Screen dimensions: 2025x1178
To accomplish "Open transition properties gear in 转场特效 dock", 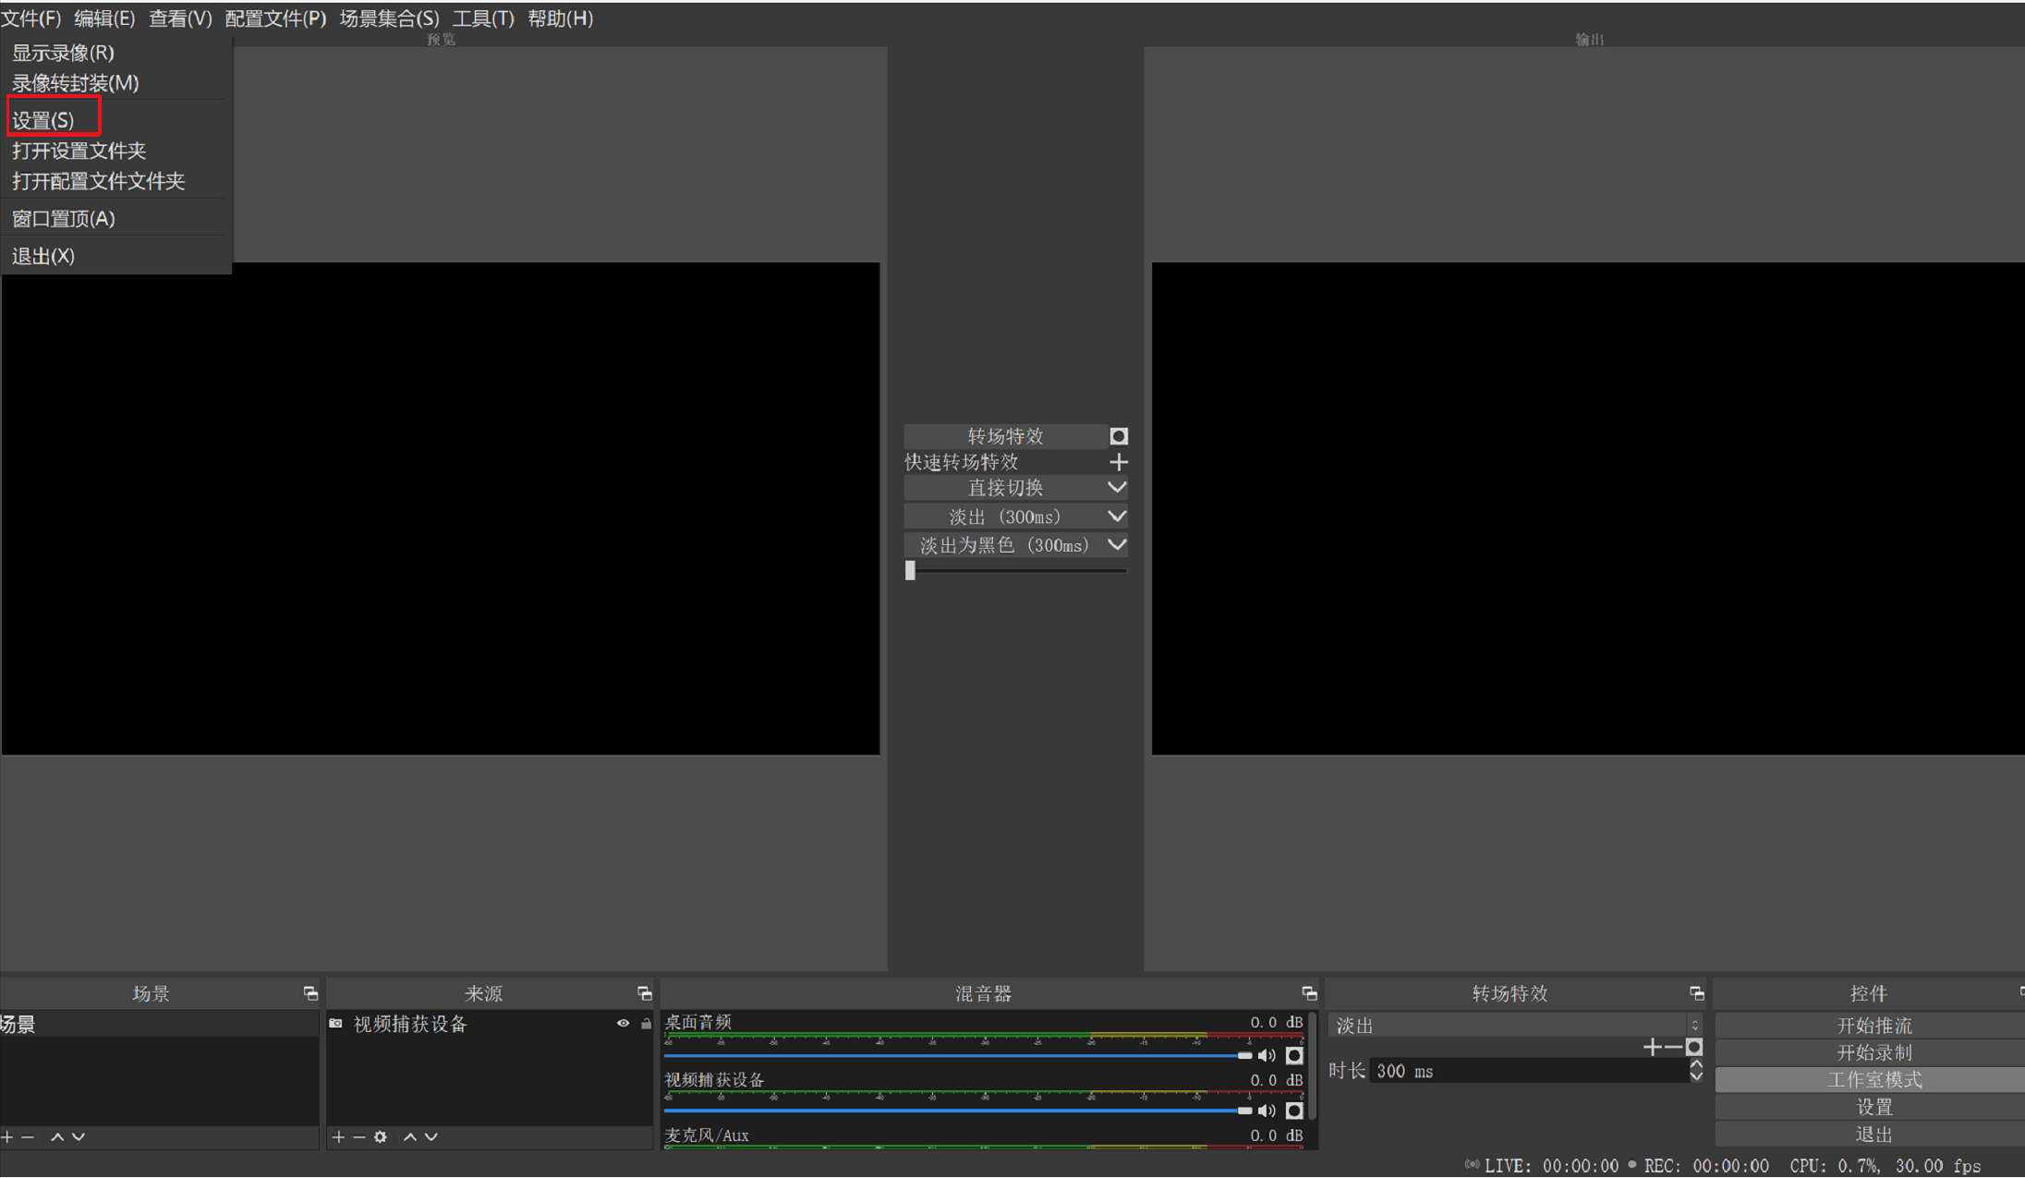I will pyautogui.click(x=1694, y=1047).
